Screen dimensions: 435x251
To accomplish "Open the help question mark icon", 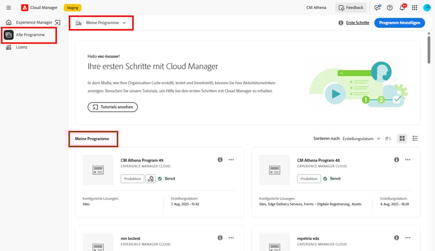I will pyautogui.click(x=390, y=8).
